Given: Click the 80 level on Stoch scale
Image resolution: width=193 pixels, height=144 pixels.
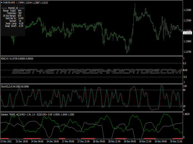Looking at the screenshot, I should point(184,90).
